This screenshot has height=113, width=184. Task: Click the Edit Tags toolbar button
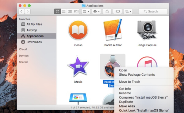tap(117, 11)
